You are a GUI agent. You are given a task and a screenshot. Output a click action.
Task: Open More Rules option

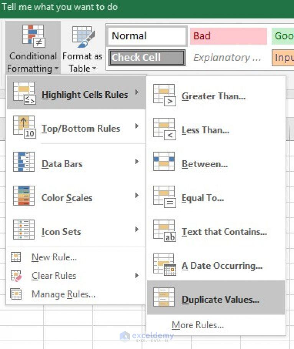[x=198, y=325]
